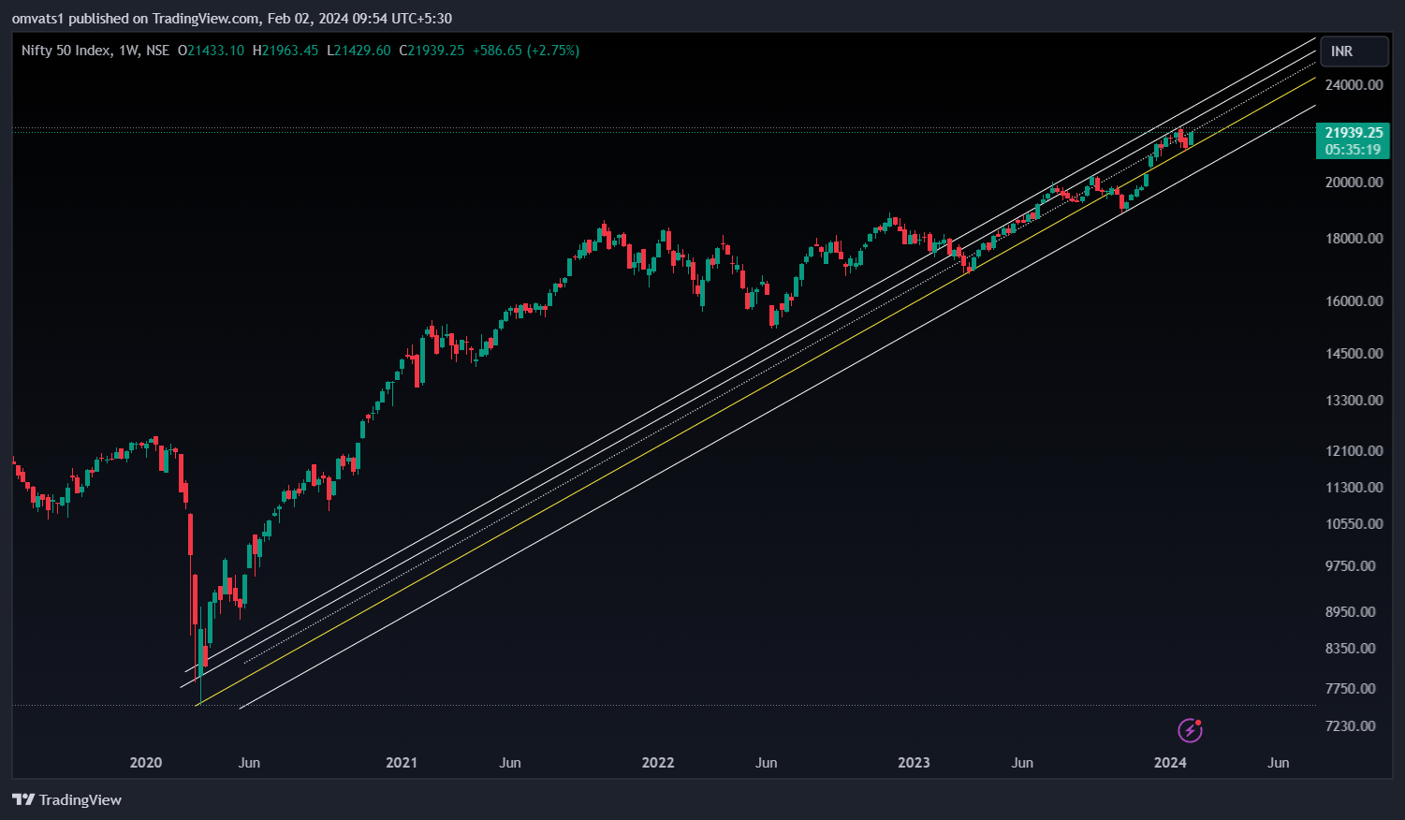Open the INR currency selector
Image resolution: width=1405 pixels, height=820 pixels.
coord(1354,51)
